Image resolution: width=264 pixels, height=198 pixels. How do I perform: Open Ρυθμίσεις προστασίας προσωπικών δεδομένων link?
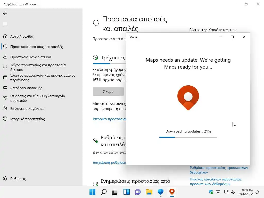pyautogui.click(x=219, y=170)
